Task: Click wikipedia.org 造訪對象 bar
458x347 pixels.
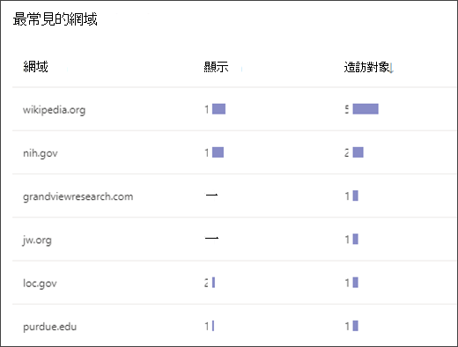Action: point(366,109)
